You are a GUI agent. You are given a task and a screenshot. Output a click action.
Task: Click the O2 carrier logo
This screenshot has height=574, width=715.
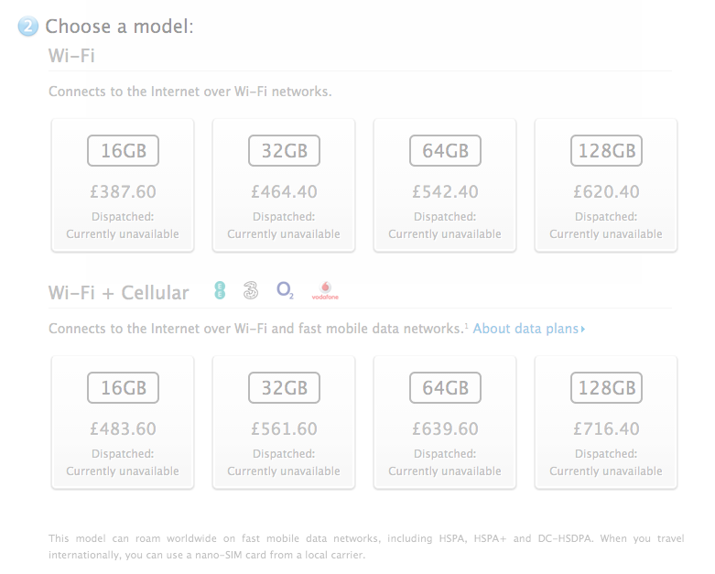pos(285,291)
